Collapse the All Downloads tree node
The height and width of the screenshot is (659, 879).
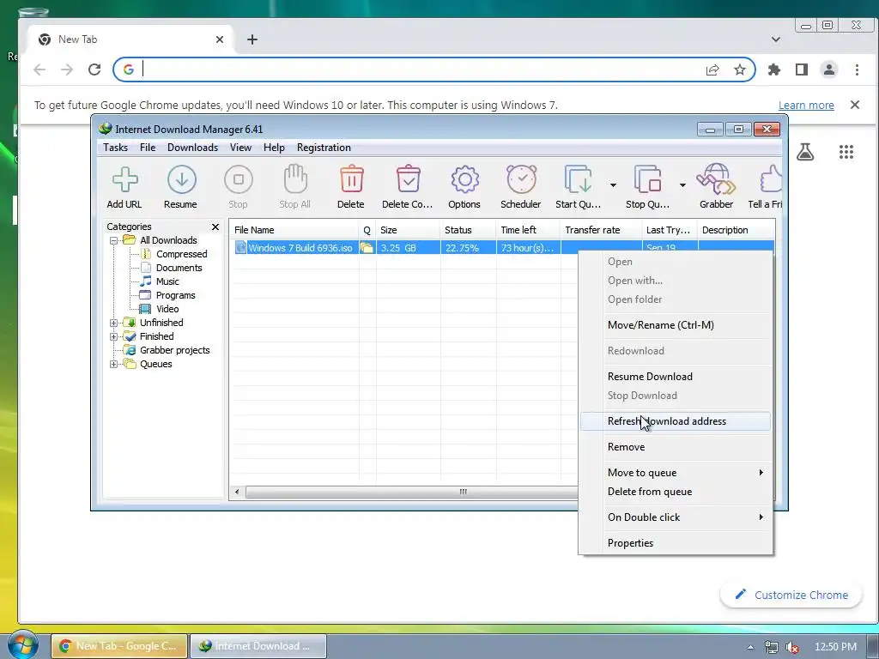coord(114,240)
